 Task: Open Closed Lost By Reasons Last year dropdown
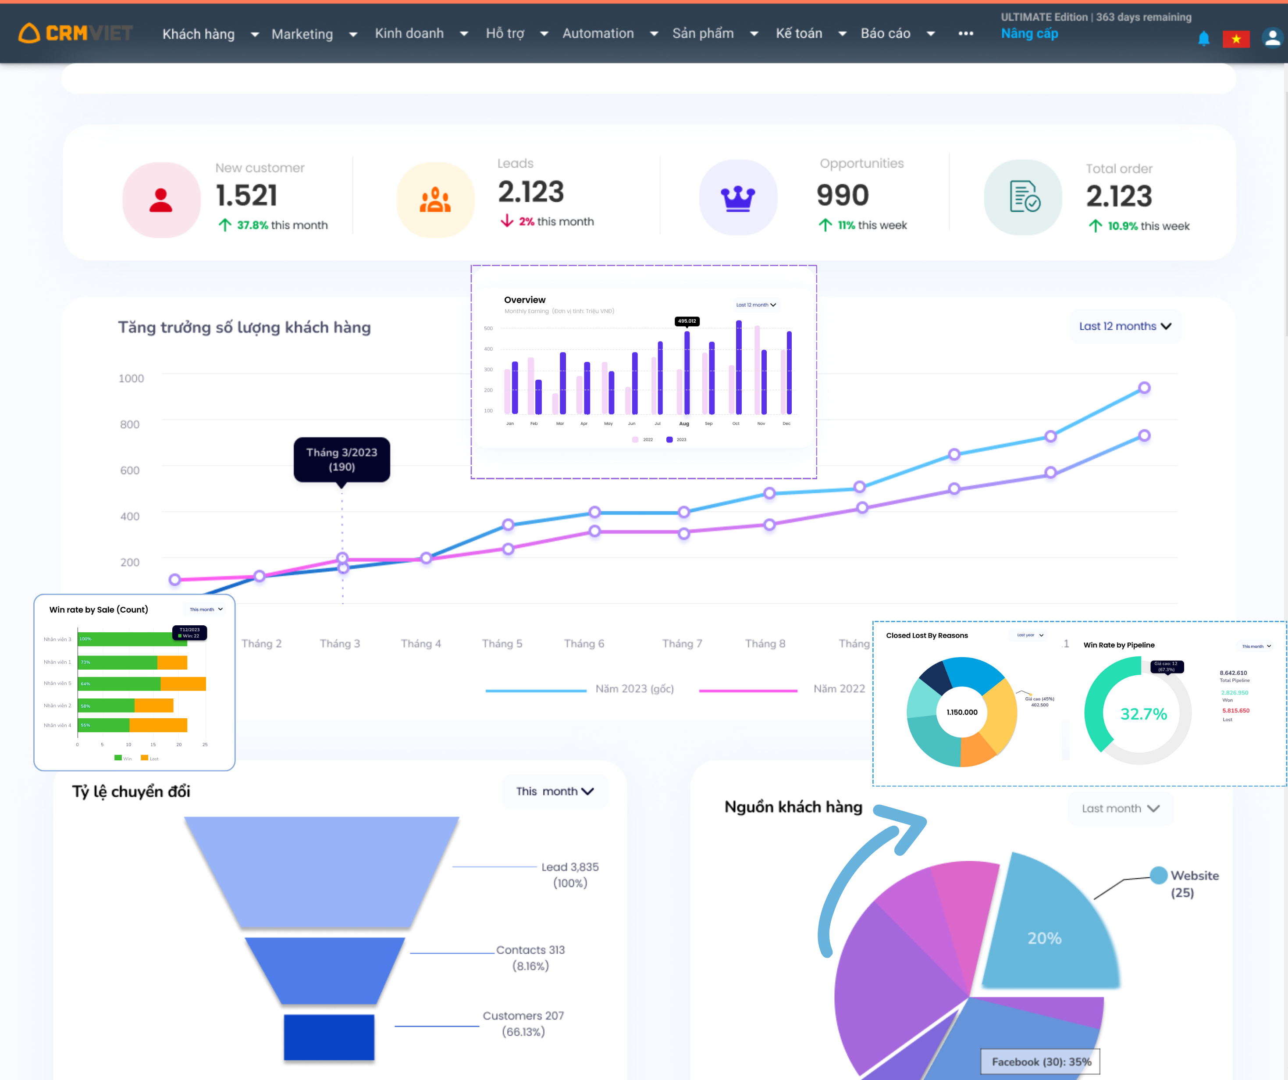point(1030,635)
